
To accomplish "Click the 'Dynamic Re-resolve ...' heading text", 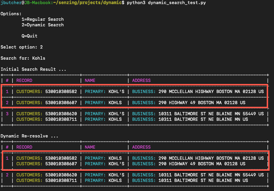I will point(29,136).
